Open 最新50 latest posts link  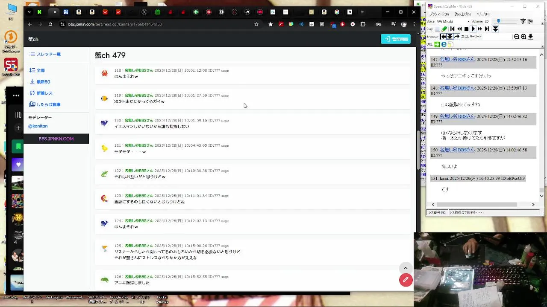[40, 82]
